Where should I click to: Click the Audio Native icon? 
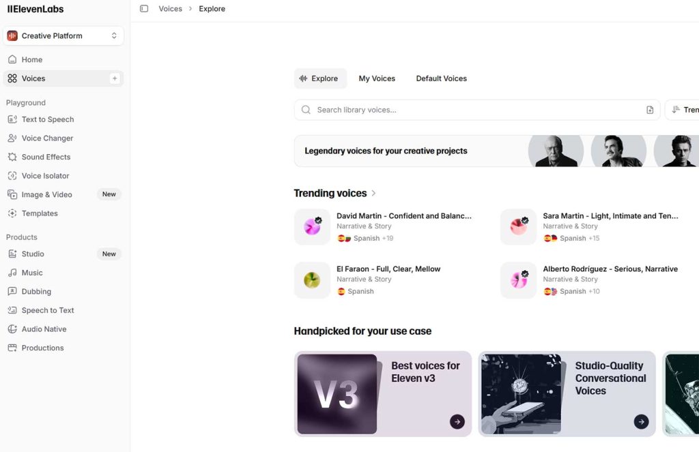click(12, 329)
